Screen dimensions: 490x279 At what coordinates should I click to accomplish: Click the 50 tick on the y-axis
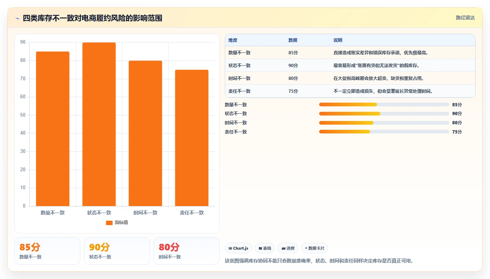point(23,115)
